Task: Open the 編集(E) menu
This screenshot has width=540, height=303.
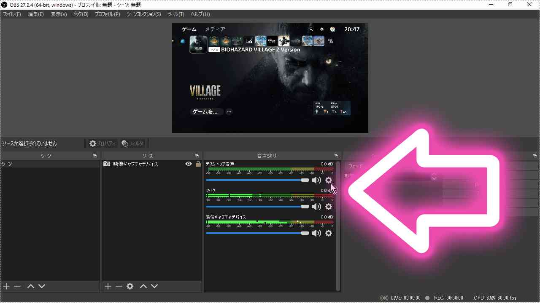Action: (x=36, y=14)
